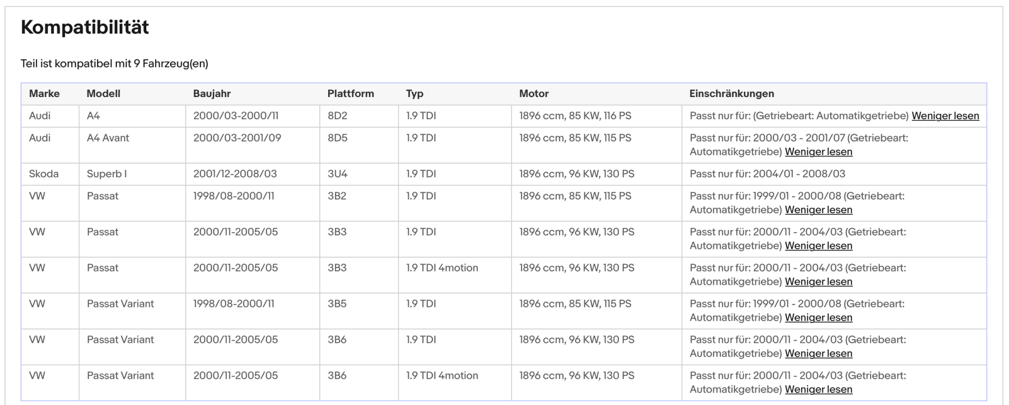
Task: Collapse restrictions for Passat 3B3 1.9 TDI 4motion
Action: click(818, 282)
